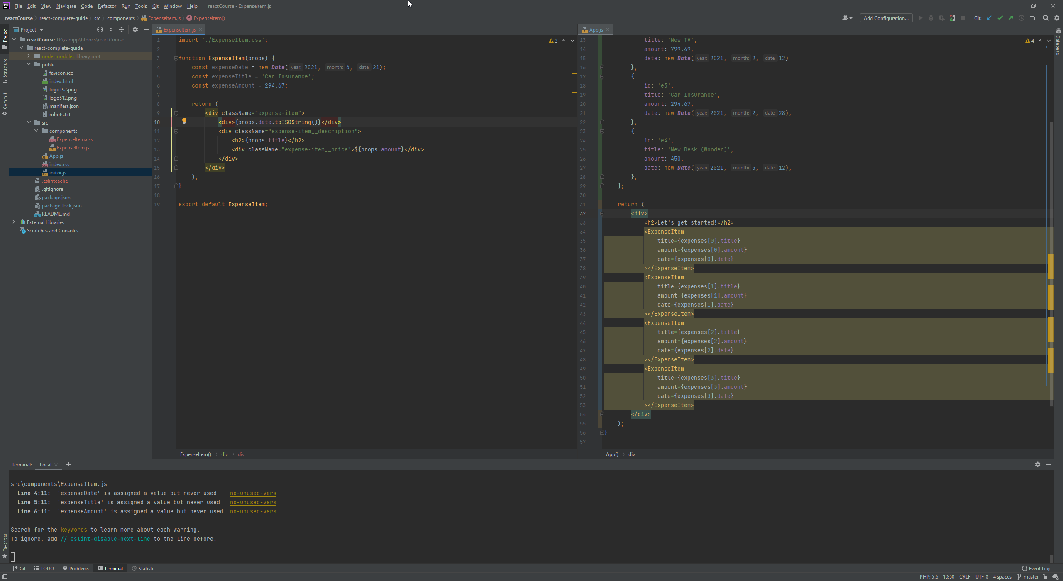Collapse the public folder
The height and width of the screenshot is (581, 1063).
[x=29, y=64]
